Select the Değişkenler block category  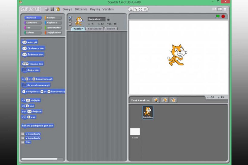click(53, 32)
